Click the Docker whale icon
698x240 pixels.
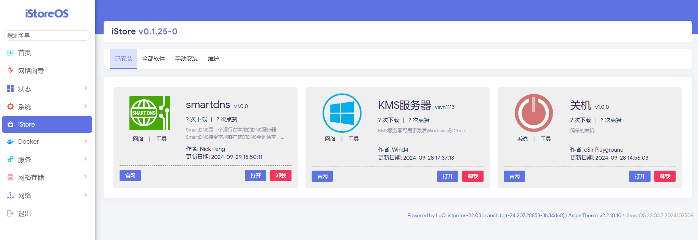(x=11, y=142)
